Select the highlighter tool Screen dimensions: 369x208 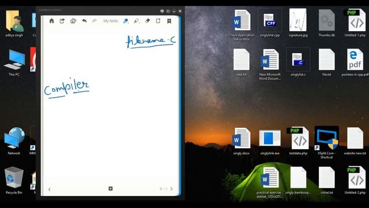(x=137, y=21)
